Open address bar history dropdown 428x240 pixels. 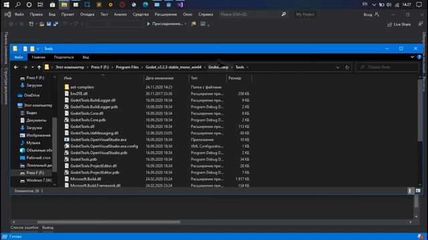338,67
